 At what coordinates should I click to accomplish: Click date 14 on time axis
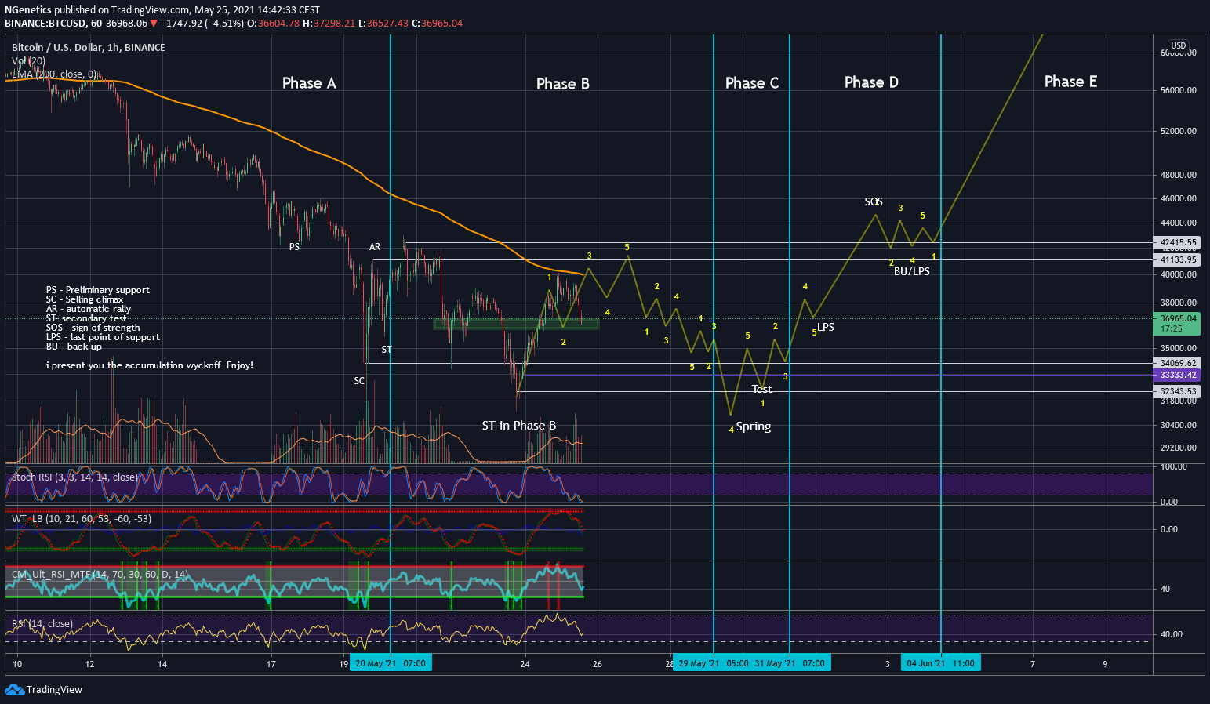pyautogui.click(x=162, y=664)
